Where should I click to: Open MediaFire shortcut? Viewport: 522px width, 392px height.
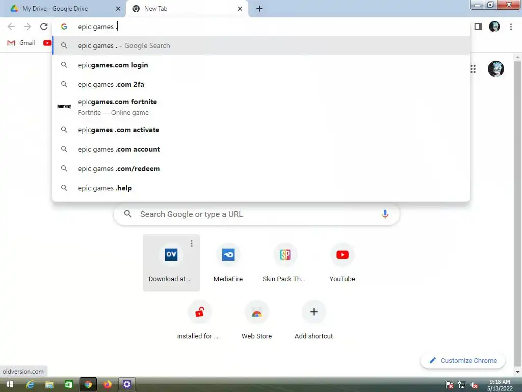point(228,263)
